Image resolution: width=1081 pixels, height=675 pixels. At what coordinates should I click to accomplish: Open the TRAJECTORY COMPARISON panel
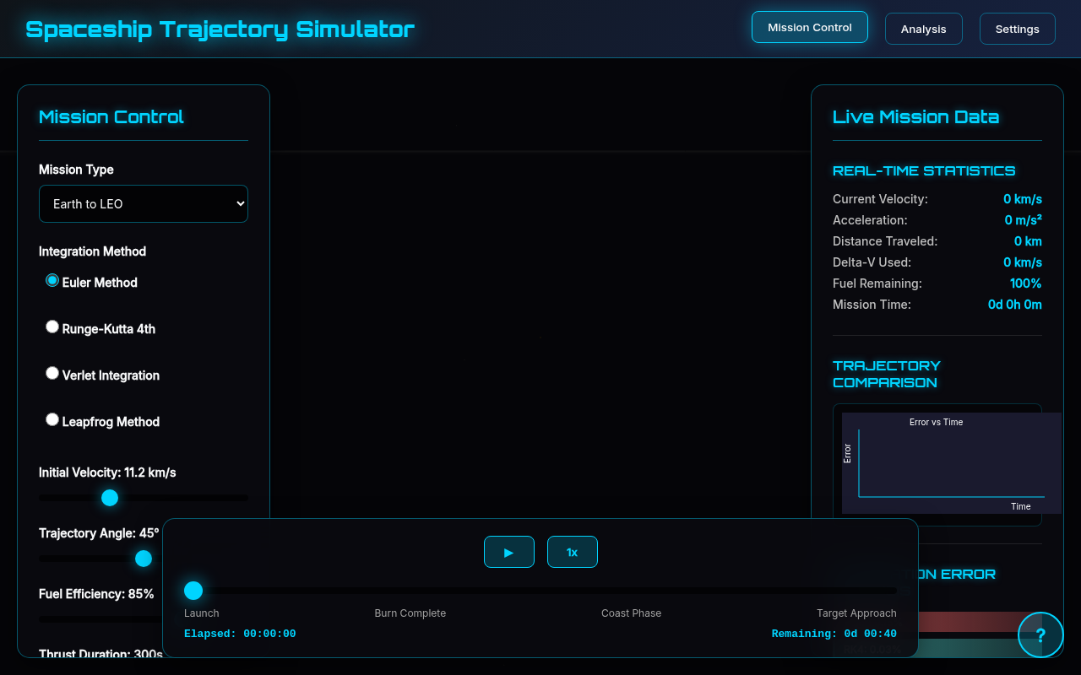886,374
